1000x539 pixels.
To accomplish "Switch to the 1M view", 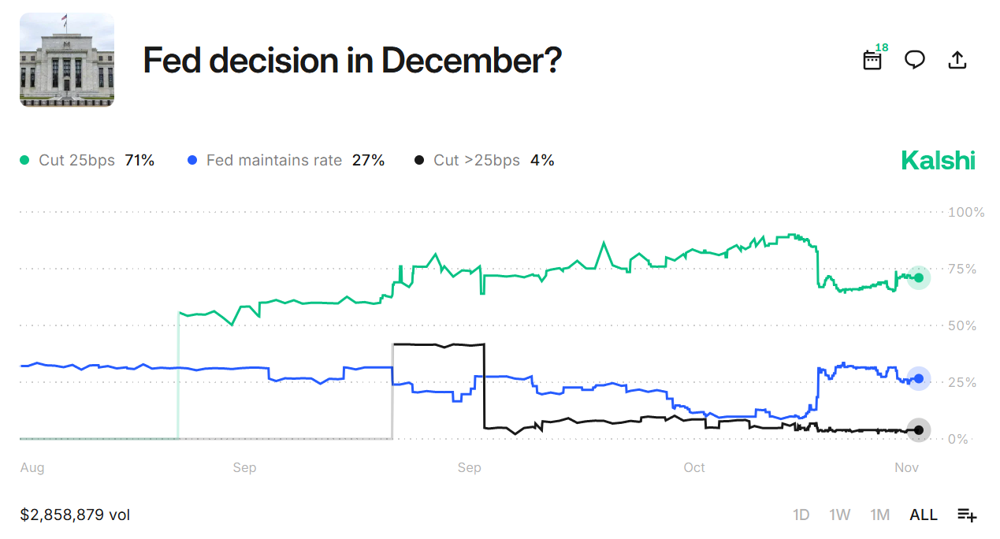I will click(880, 514).
